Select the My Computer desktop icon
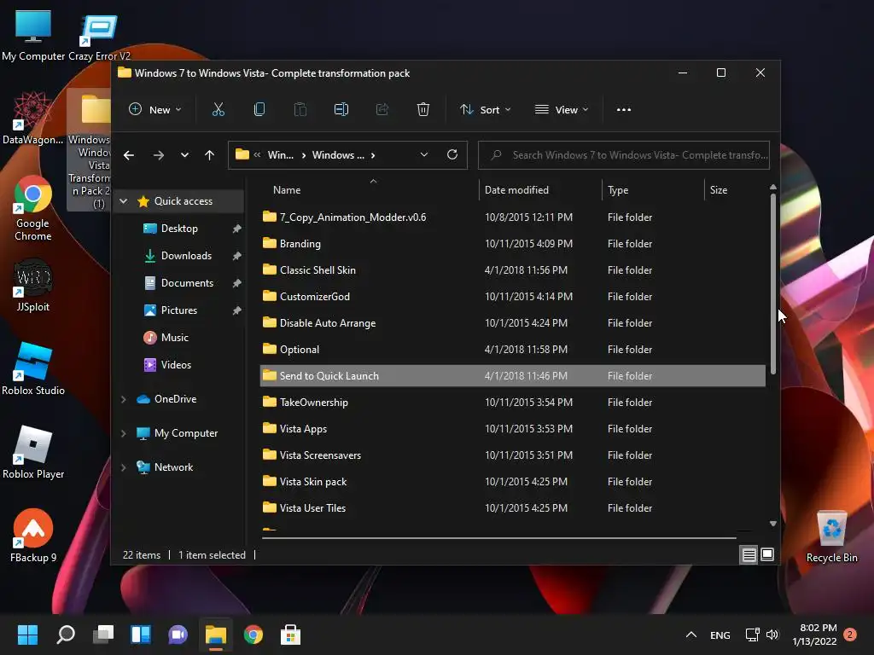874x655 pixels. (x=33, y=34)
